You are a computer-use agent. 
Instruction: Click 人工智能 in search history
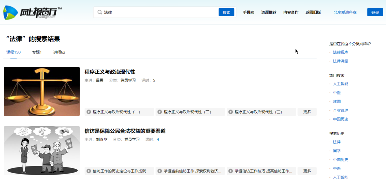tap(341, 177)
